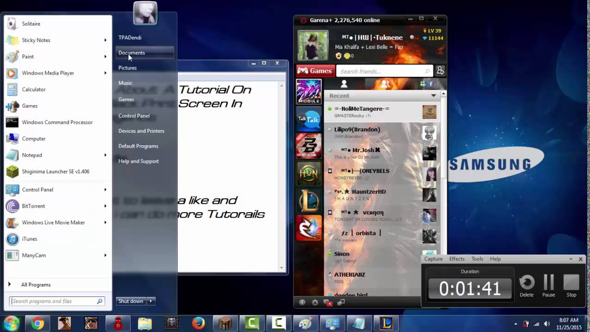
Task: Select friend Lilipo9(Brandon) in Garena list
Action: pyautogui.click(x=382, y=132)
